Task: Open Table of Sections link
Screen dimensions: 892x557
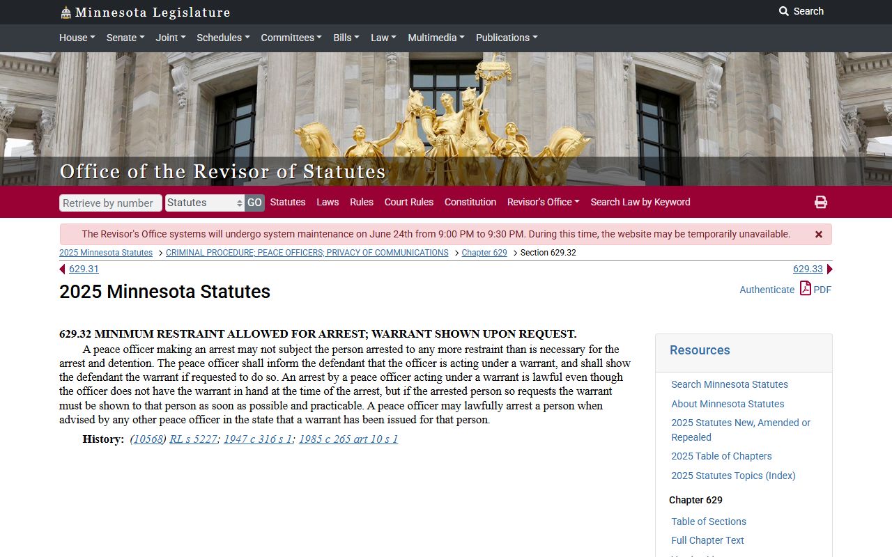Action: [709, 521]
